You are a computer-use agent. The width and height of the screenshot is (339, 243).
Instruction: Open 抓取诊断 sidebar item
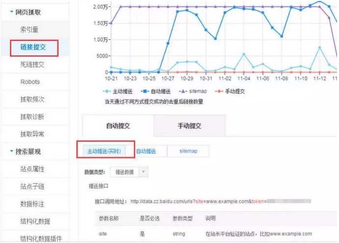32,117
